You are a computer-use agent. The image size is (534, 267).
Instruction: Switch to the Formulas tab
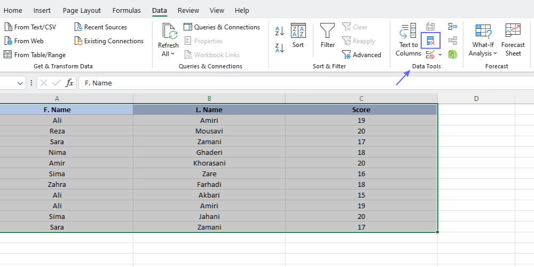(x=127, y=10)
